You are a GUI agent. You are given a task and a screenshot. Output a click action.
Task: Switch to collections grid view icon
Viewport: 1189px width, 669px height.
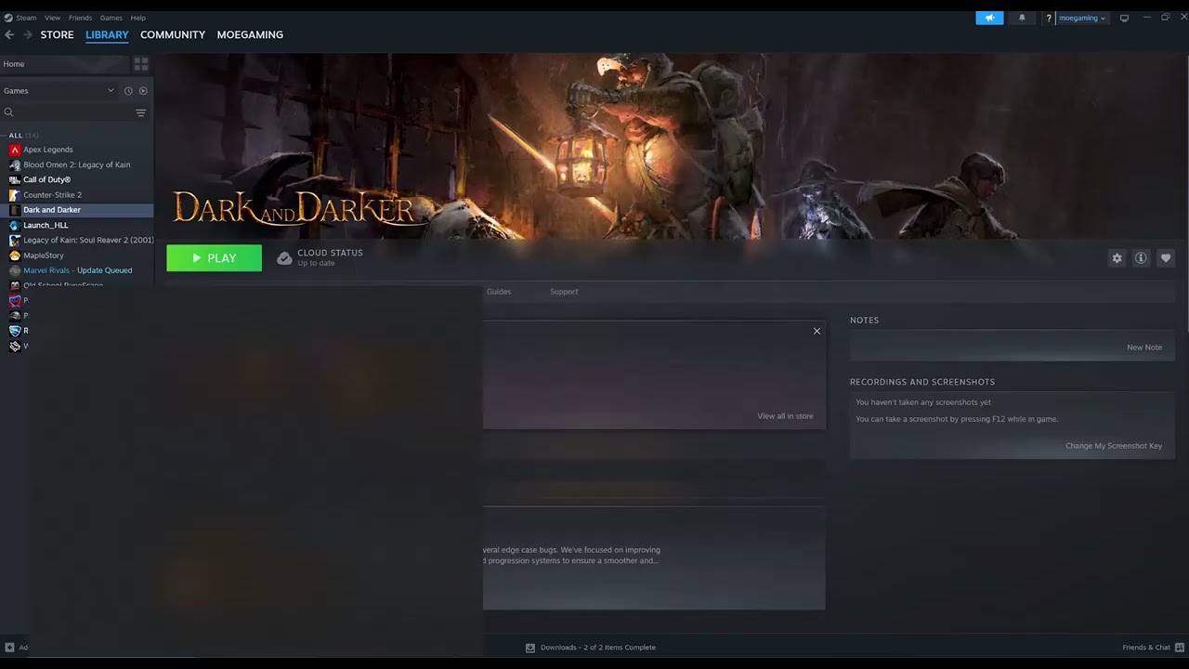tap(141, 64)
